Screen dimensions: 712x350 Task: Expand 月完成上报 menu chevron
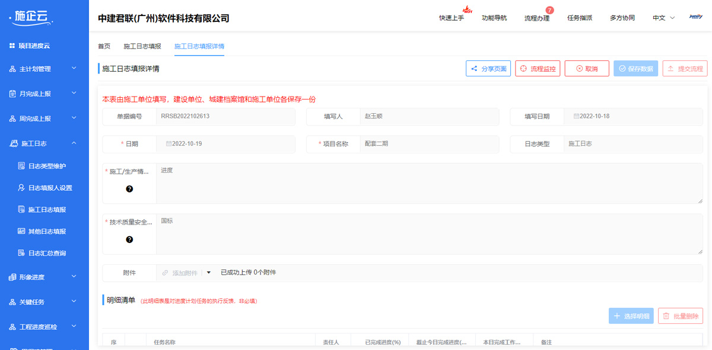click(74, 94)
